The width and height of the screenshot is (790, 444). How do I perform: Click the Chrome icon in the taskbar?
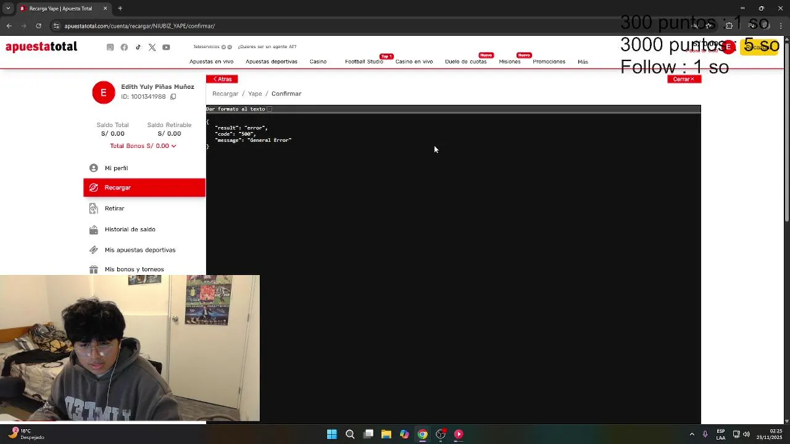coord(423,434)
